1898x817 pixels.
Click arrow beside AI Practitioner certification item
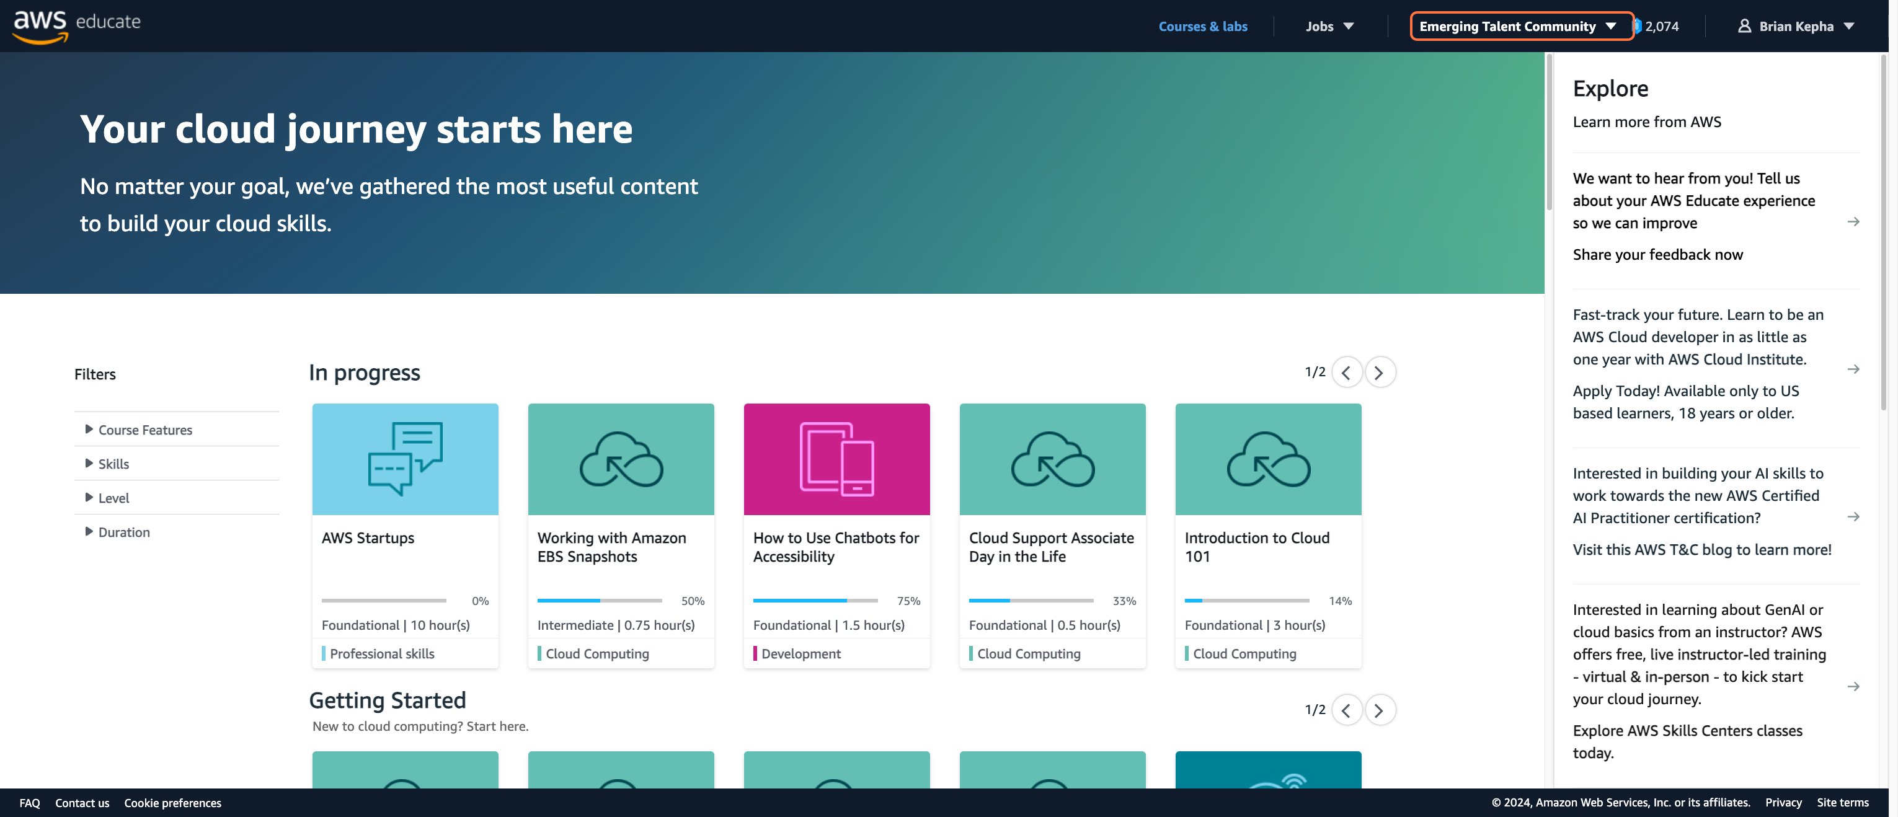pos(1853,517)
